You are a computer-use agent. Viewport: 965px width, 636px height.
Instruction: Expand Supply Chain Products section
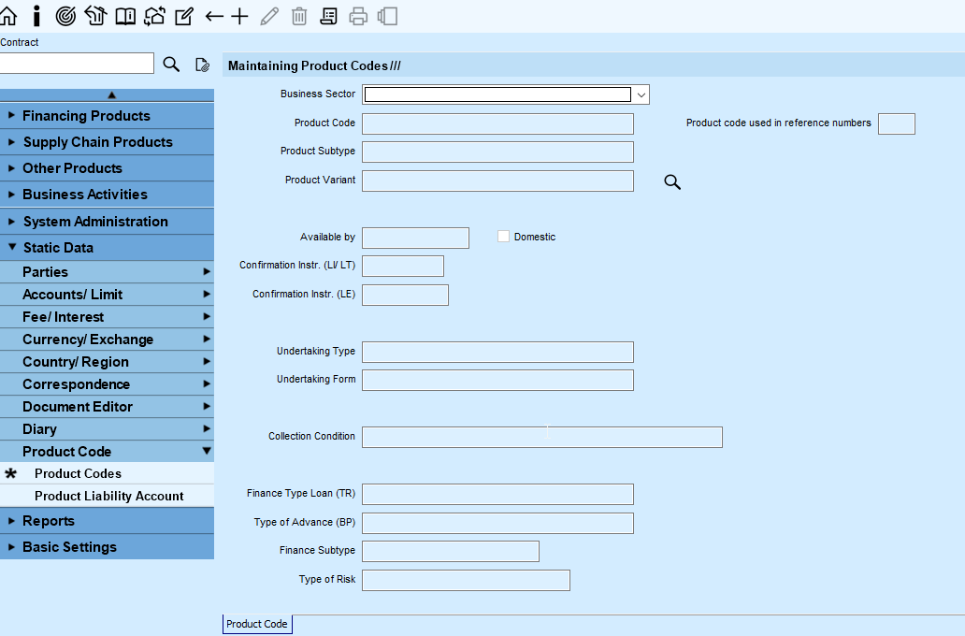[x=108, y=142]
